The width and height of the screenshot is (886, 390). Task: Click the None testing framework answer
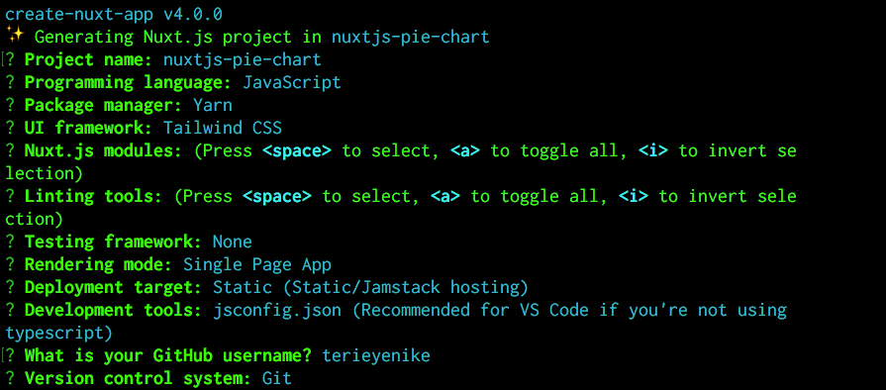[233, 242]
